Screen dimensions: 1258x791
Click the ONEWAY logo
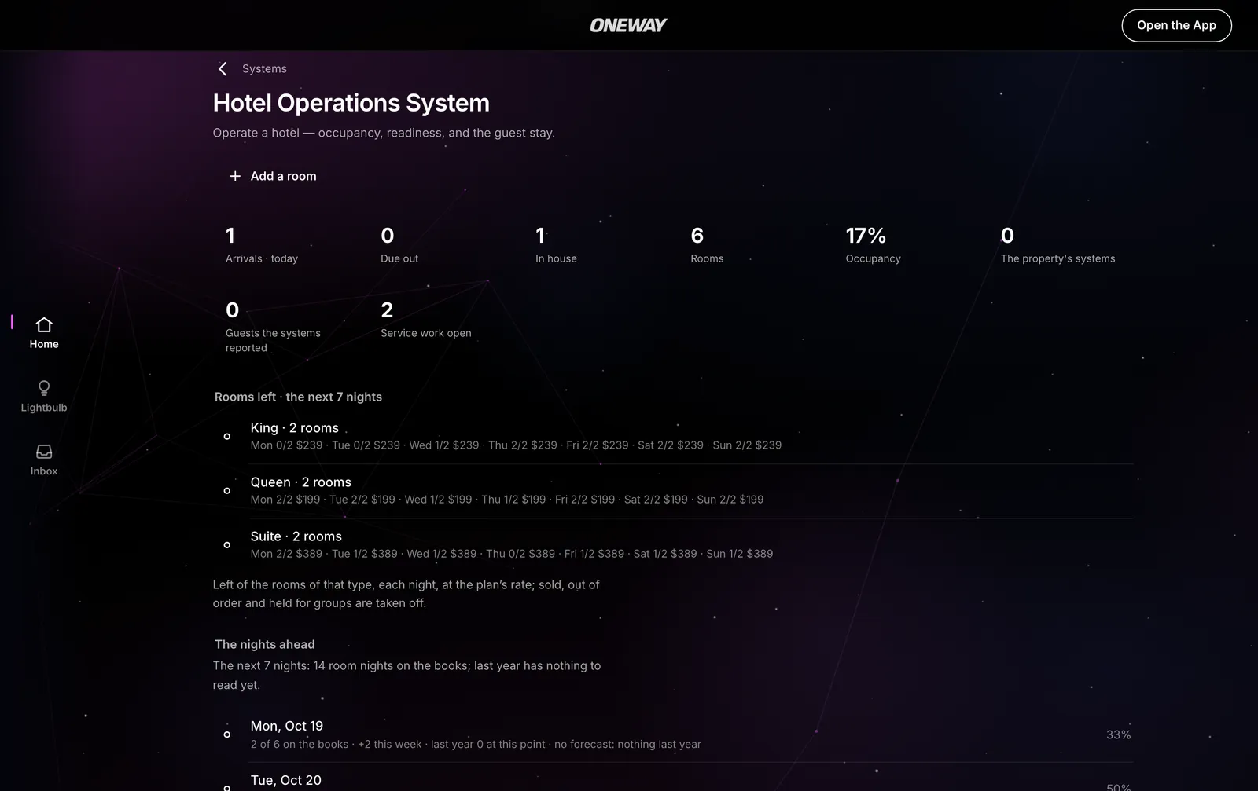click(628, 26)
